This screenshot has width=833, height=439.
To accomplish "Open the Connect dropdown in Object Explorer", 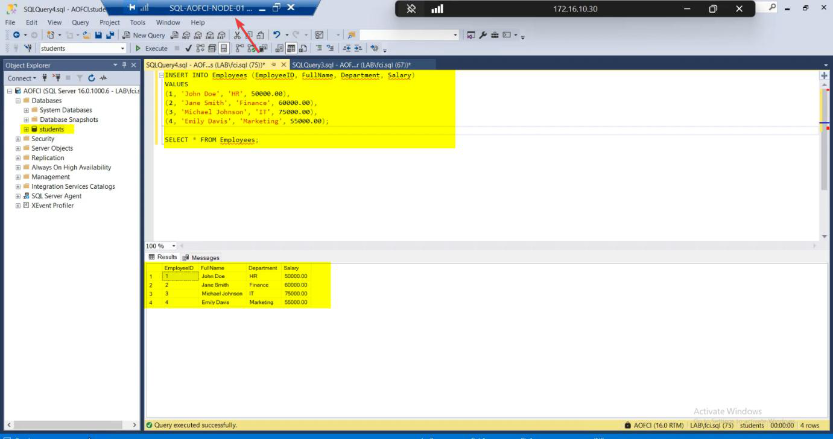I will tap(22, 78).
